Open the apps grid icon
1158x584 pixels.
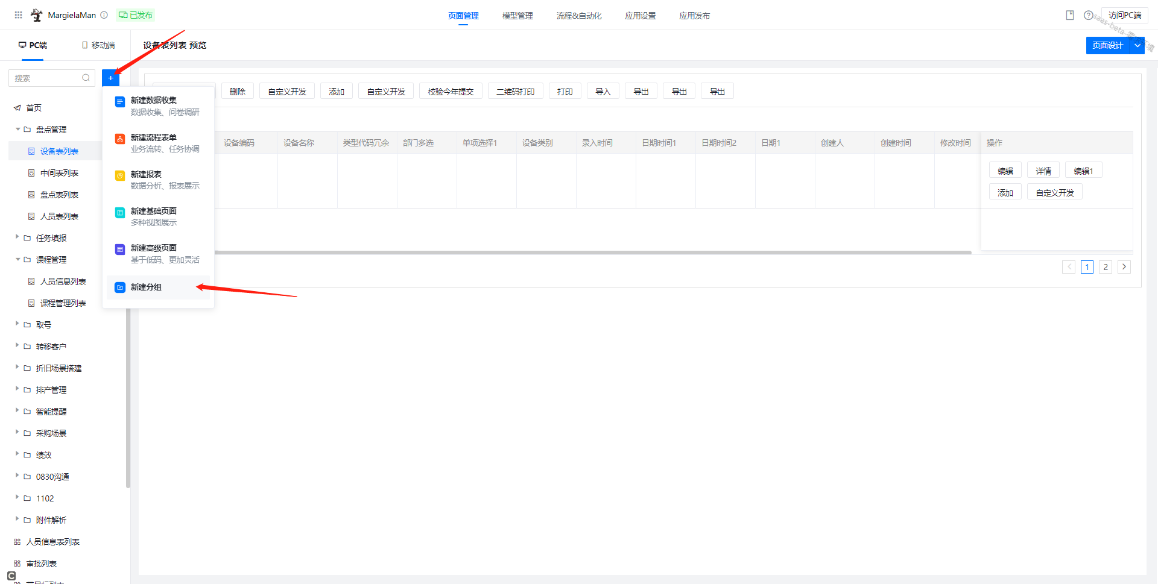(18, 15)
